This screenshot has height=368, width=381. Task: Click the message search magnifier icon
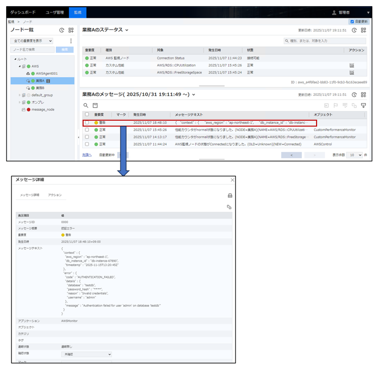point(86,105)
